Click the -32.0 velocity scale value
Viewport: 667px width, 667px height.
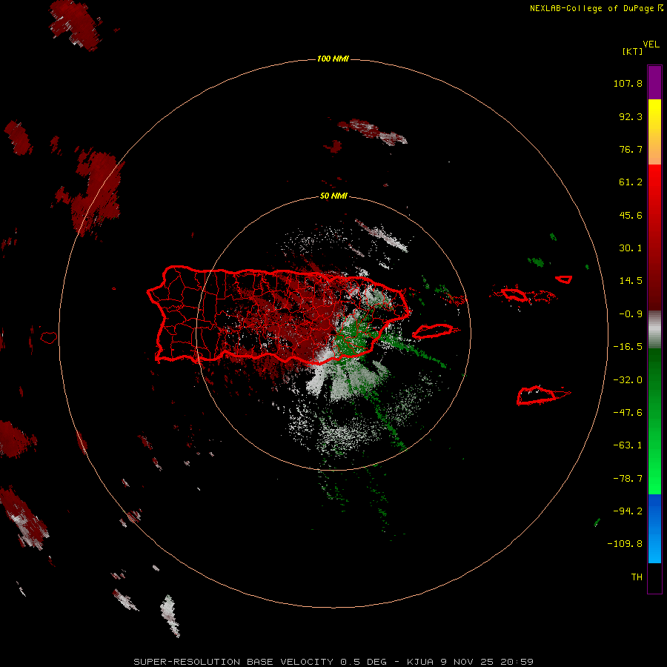628,380
